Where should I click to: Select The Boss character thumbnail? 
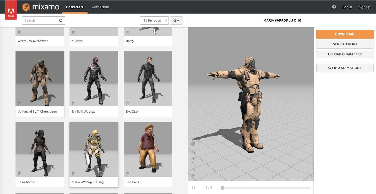click(148, 150)
